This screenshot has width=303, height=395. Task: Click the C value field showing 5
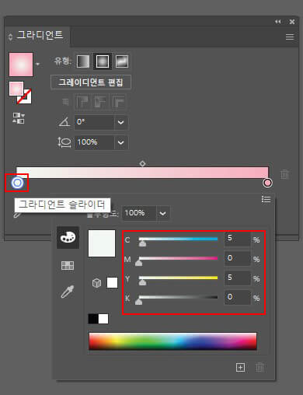click(x=238, y=239)
